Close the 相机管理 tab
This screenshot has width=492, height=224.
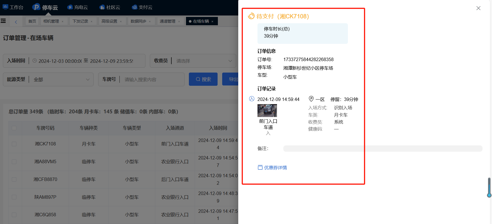pyautogui.click(x=63, y=22)
